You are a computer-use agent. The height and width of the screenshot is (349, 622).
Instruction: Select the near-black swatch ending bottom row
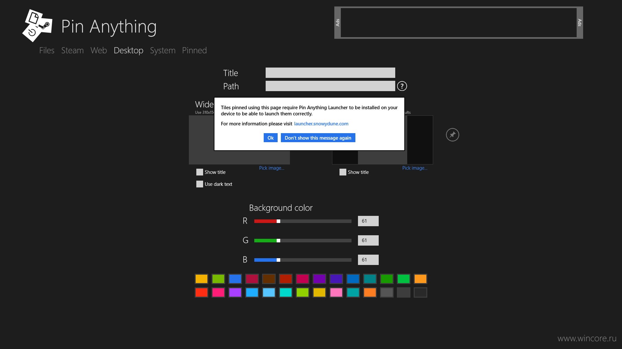(420, 292)
